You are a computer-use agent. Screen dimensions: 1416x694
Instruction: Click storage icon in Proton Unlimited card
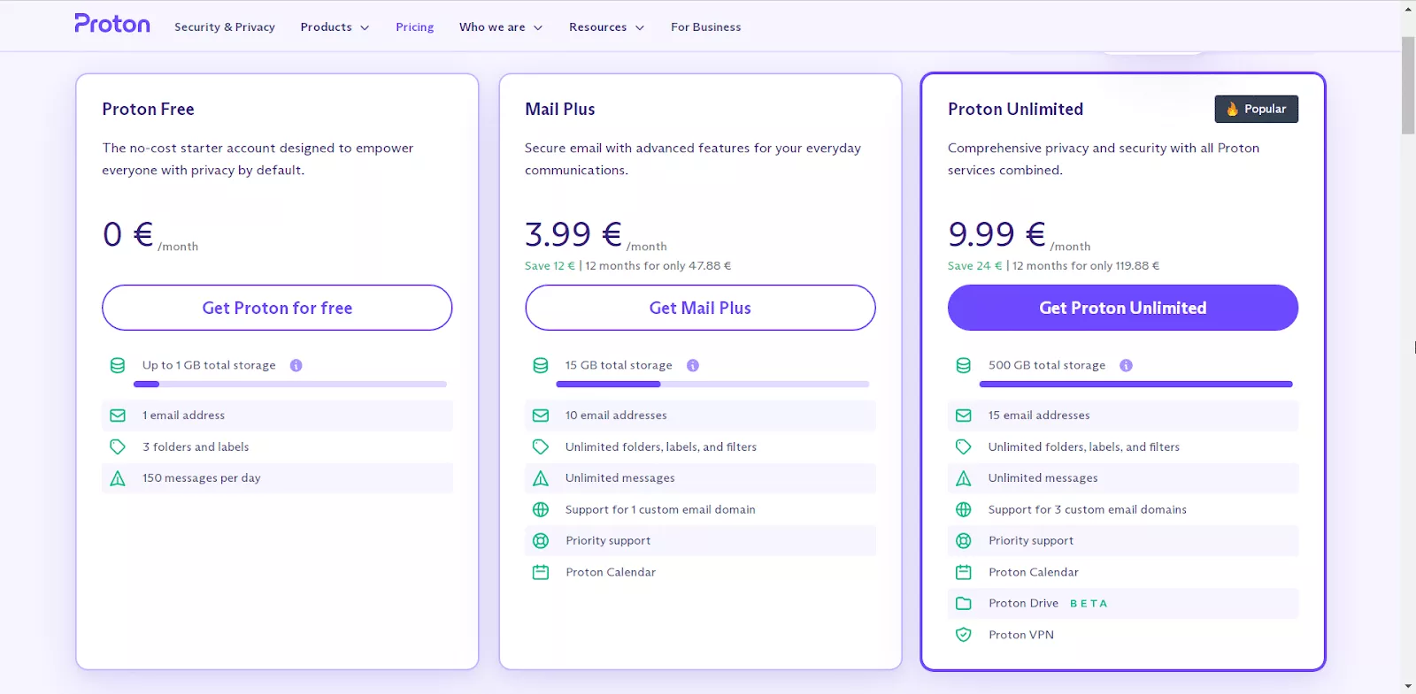(964, 365)
